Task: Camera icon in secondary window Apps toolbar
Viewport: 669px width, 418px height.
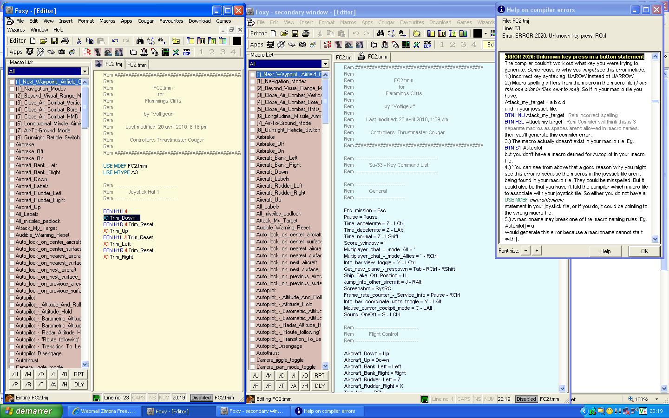Action: coord(302,45)
